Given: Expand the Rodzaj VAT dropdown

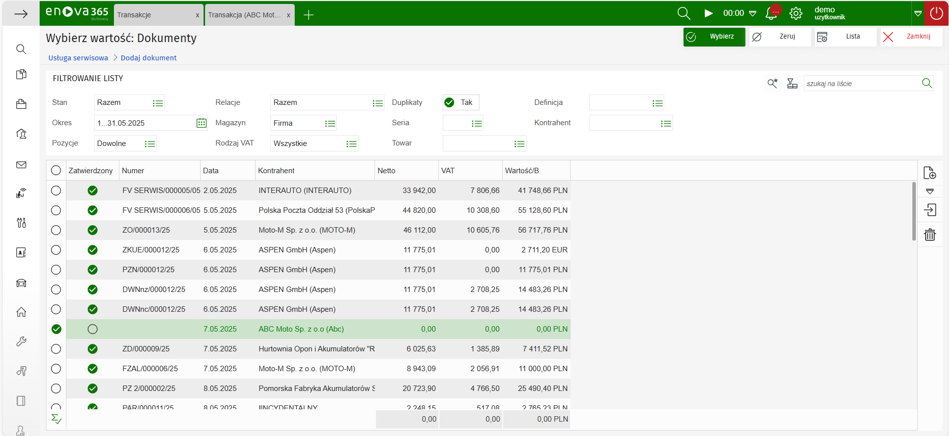Looking at the screenshot, I should (351, 144).
